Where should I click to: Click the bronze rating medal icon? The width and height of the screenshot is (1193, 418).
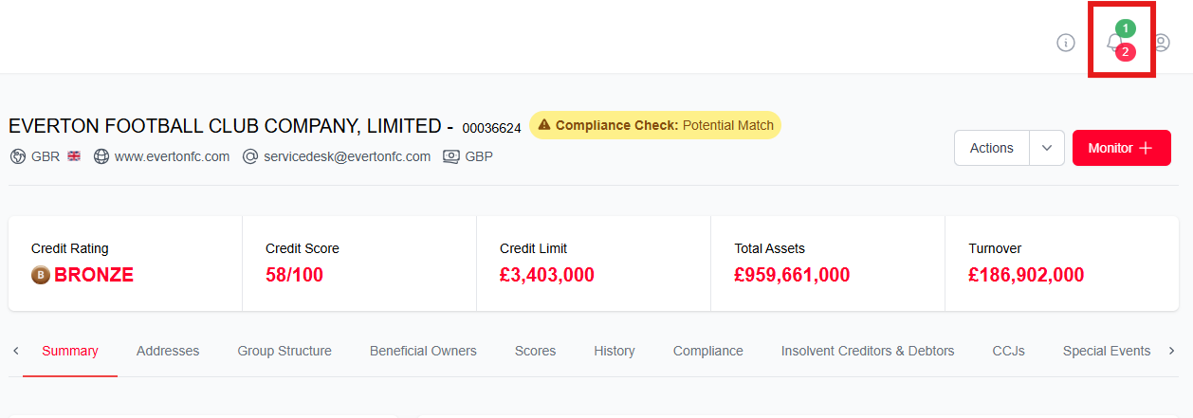(40, 276)
